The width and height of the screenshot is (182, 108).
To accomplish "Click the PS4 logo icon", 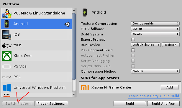I will click(x=7, y=77).
